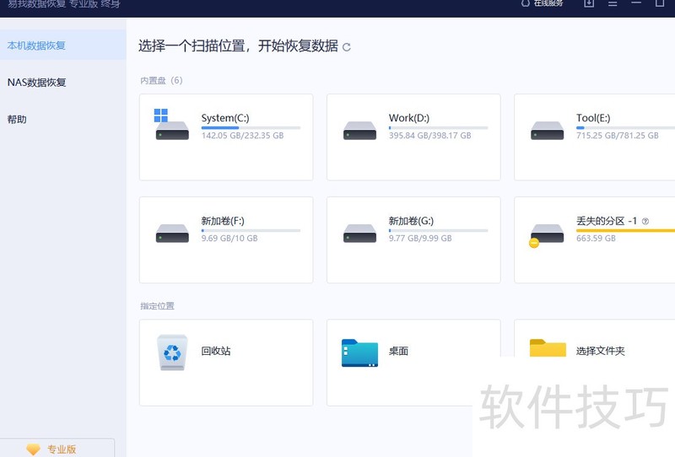Open the 帮助 sidebar item

17,120
